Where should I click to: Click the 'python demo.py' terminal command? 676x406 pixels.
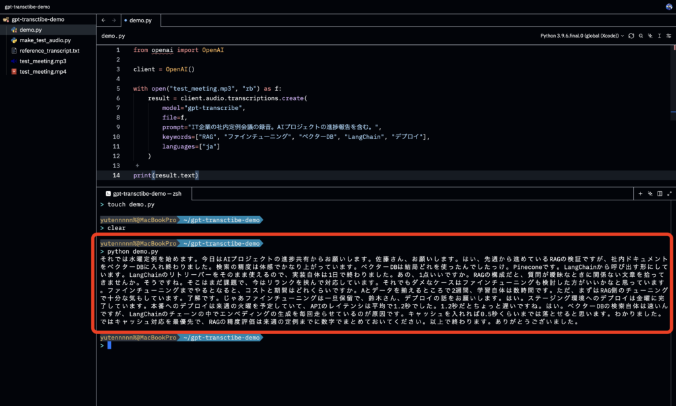[133, 251]
